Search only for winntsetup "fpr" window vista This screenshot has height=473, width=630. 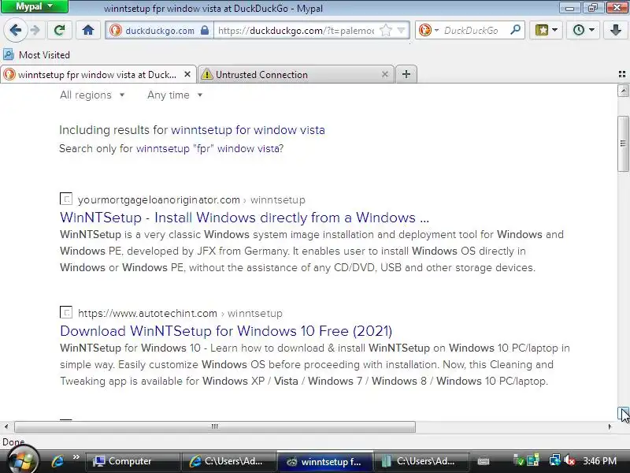[x=209, y=149]
